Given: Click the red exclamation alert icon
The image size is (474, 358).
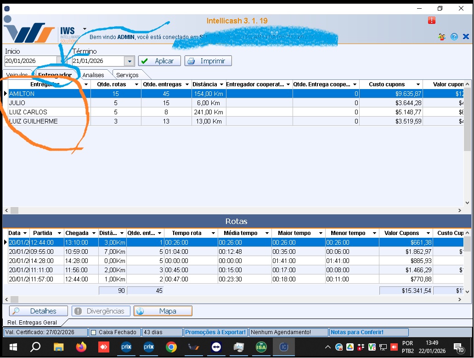Looking at the screenshot, I should pos(432,20).
